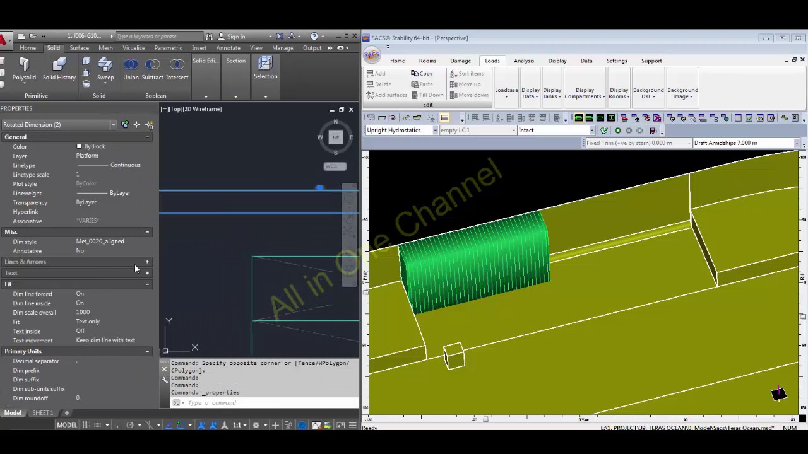Open the AutoCAD open-file folder icon

click(33, 36)
